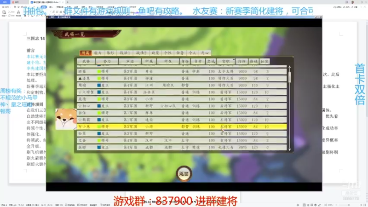
Task: Open the 战法2 tab
Action: point(141,53)
